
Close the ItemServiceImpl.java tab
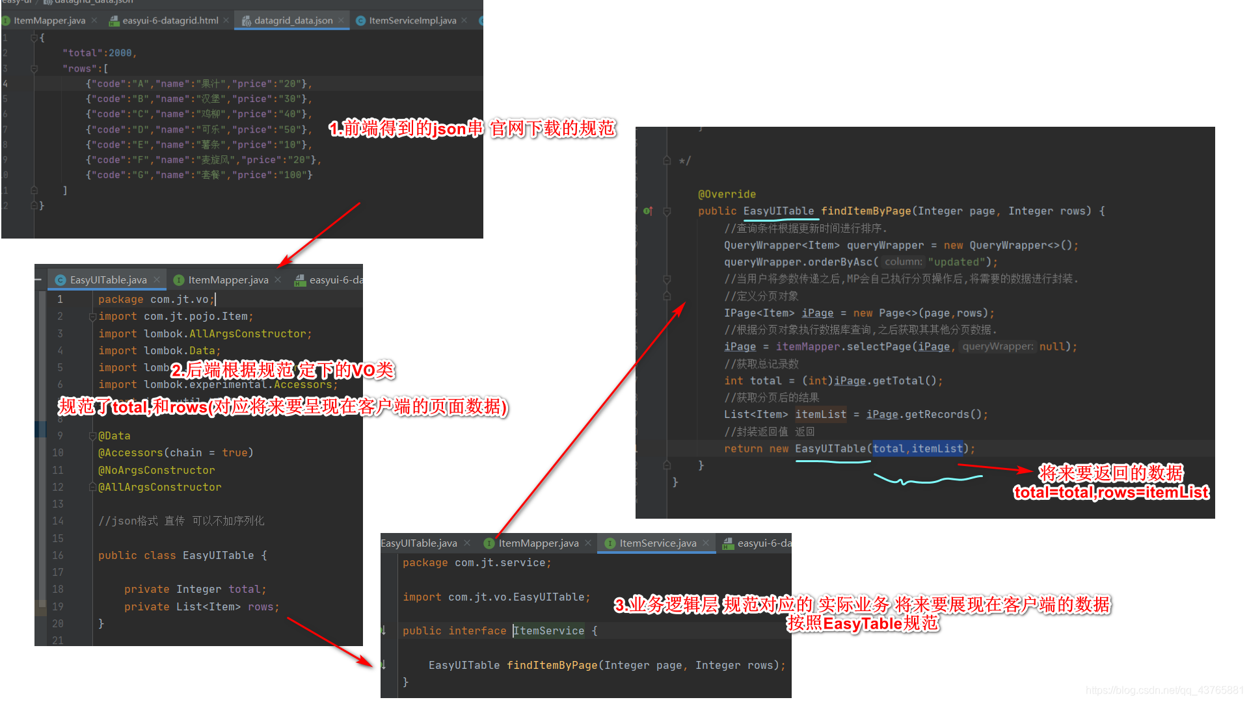point(464,21)
